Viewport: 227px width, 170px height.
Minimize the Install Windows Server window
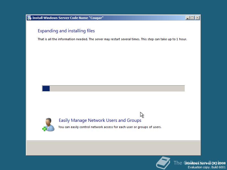(188, 18)
